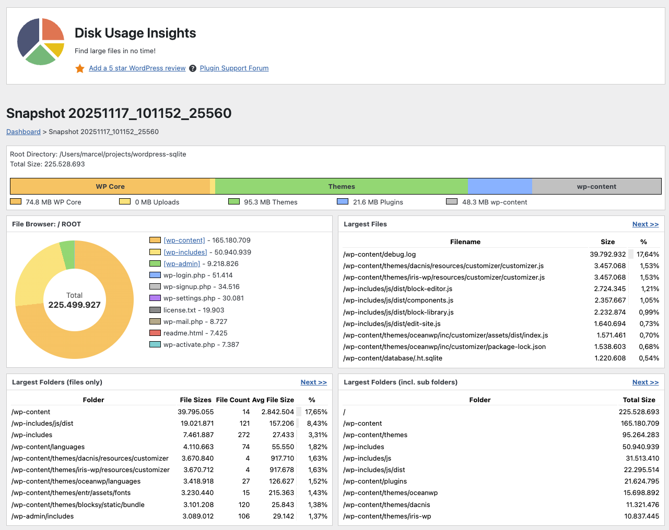Open the Add a 5 star WordPress review link
The width and height of the screenshot is (669, 530).
137,68
